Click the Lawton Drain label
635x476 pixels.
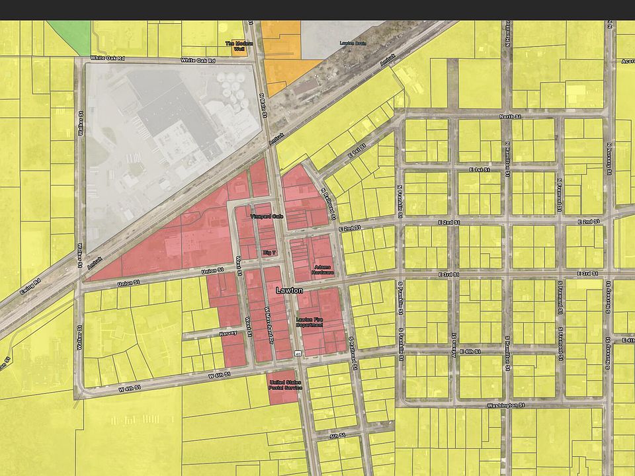coord(353,43)
